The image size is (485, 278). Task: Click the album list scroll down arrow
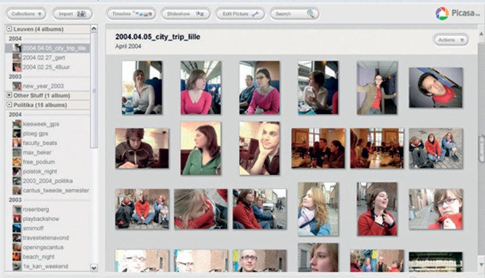tap(94, 268)
